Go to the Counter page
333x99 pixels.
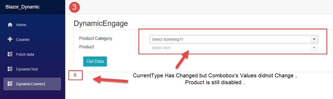(32, 40)
